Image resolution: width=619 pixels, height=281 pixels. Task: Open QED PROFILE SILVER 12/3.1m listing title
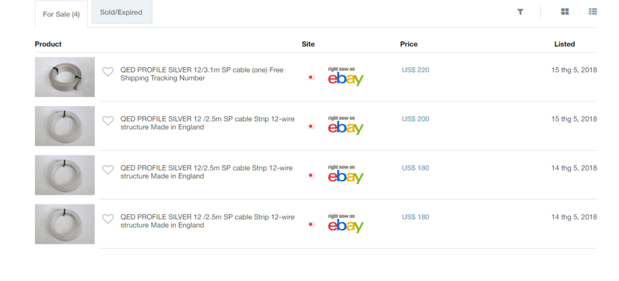point(202,74)
